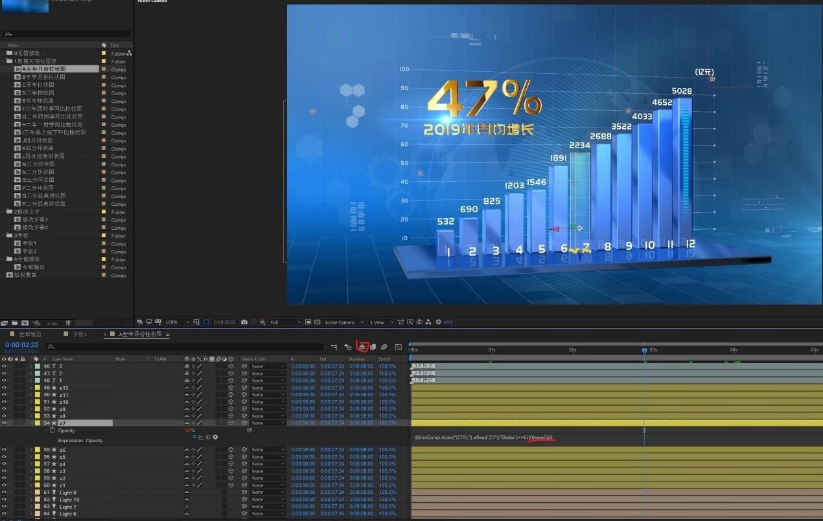
Task: Select the A全年月份柱状图 timeline tab
Action: click(140, 334)
